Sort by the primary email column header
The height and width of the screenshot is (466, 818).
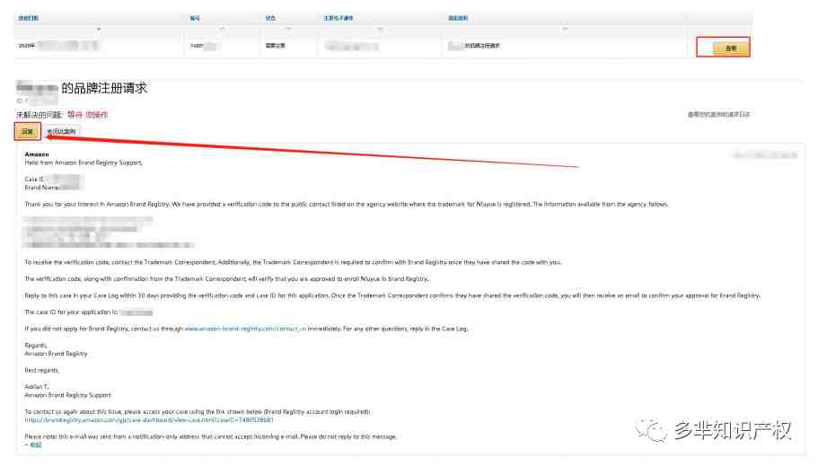pyautogui.click(x=338, y=18)
